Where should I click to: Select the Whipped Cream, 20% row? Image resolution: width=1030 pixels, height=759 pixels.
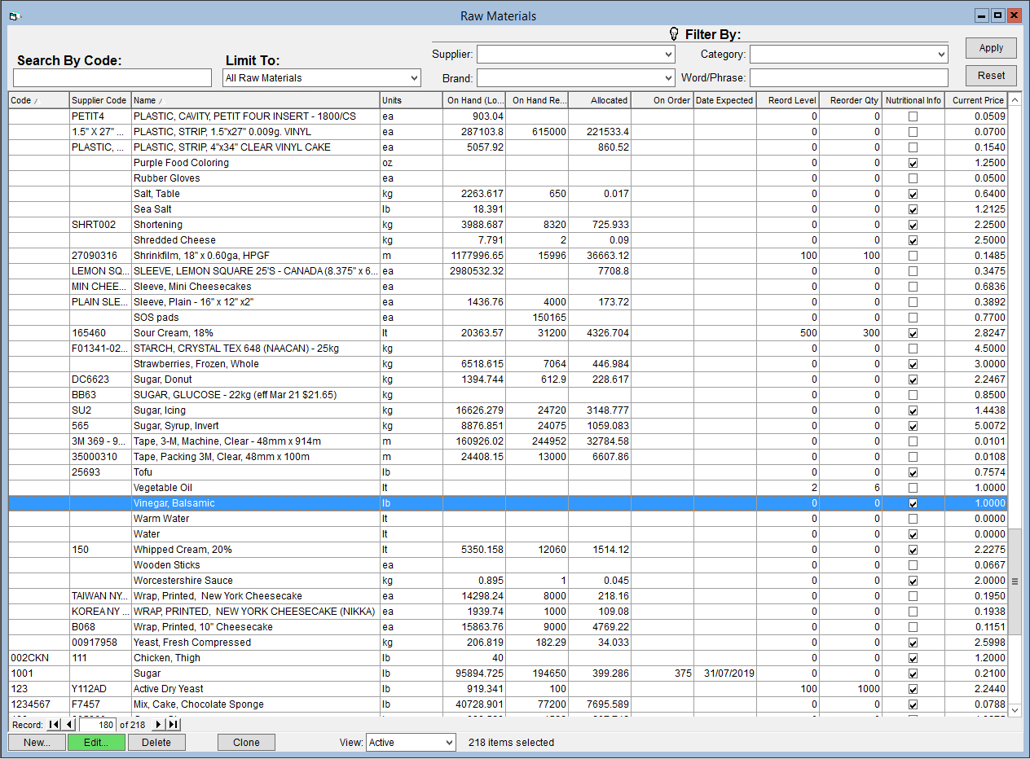click(x=508, y=550)
